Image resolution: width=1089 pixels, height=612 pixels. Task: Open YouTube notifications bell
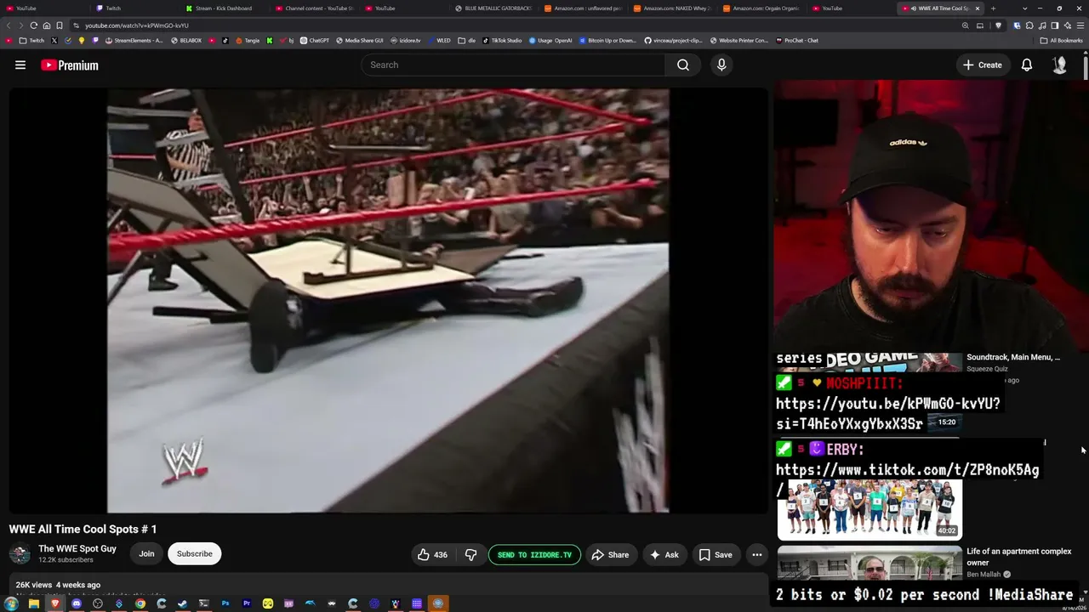pyautogui.click(x=1027, y=65)
